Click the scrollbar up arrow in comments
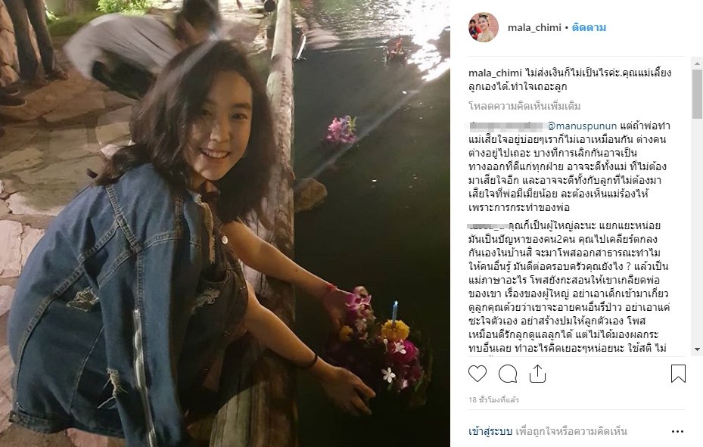The height and width of the screenshot is (447, 703). click(697, 64)
